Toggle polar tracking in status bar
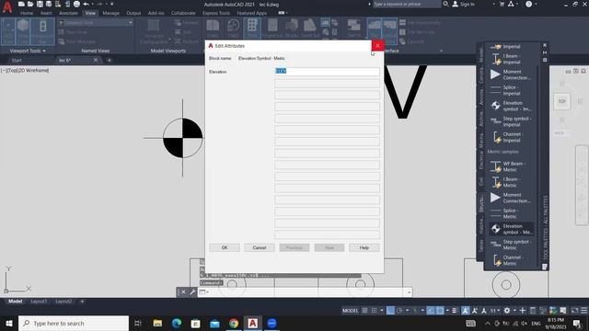 pyautogui.click(x=399, y=311)
